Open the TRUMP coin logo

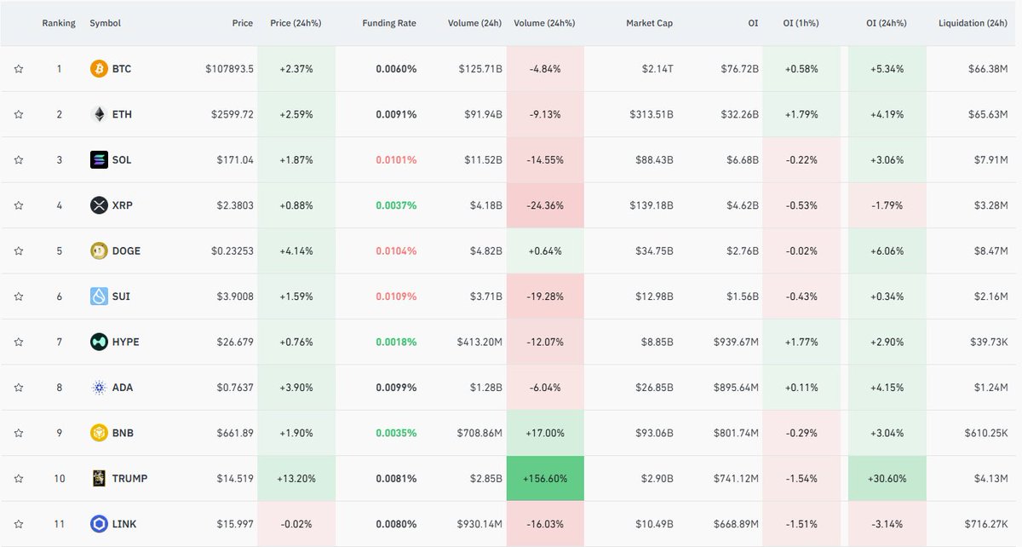click(99, 479)
